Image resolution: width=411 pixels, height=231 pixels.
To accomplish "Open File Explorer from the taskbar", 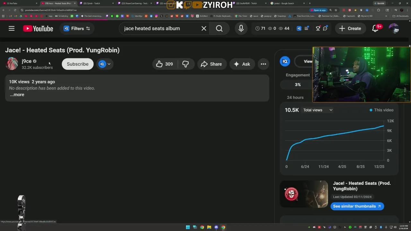I will [x=209, y=227].
